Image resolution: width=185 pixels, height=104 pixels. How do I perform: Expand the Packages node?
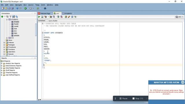4,45
